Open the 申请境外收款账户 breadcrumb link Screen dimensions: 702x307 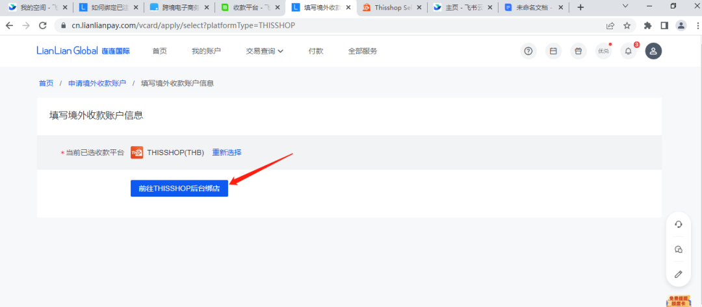click(x=97, y=83)
